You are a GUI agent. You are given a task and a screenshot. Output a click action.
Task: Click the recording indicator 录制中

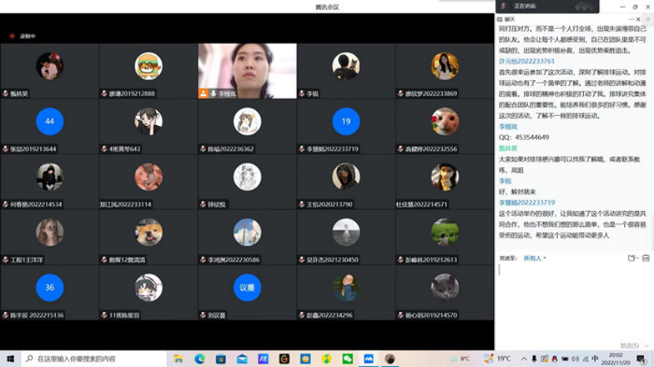(x=23, y=36)
